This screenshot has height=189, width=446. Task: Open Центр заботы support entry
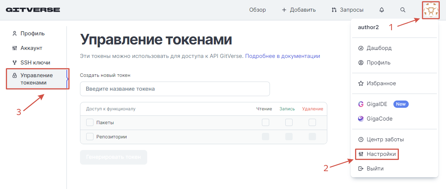point(385,139)
